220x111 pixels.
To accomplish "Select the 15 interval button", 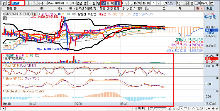I will [135, 3].
